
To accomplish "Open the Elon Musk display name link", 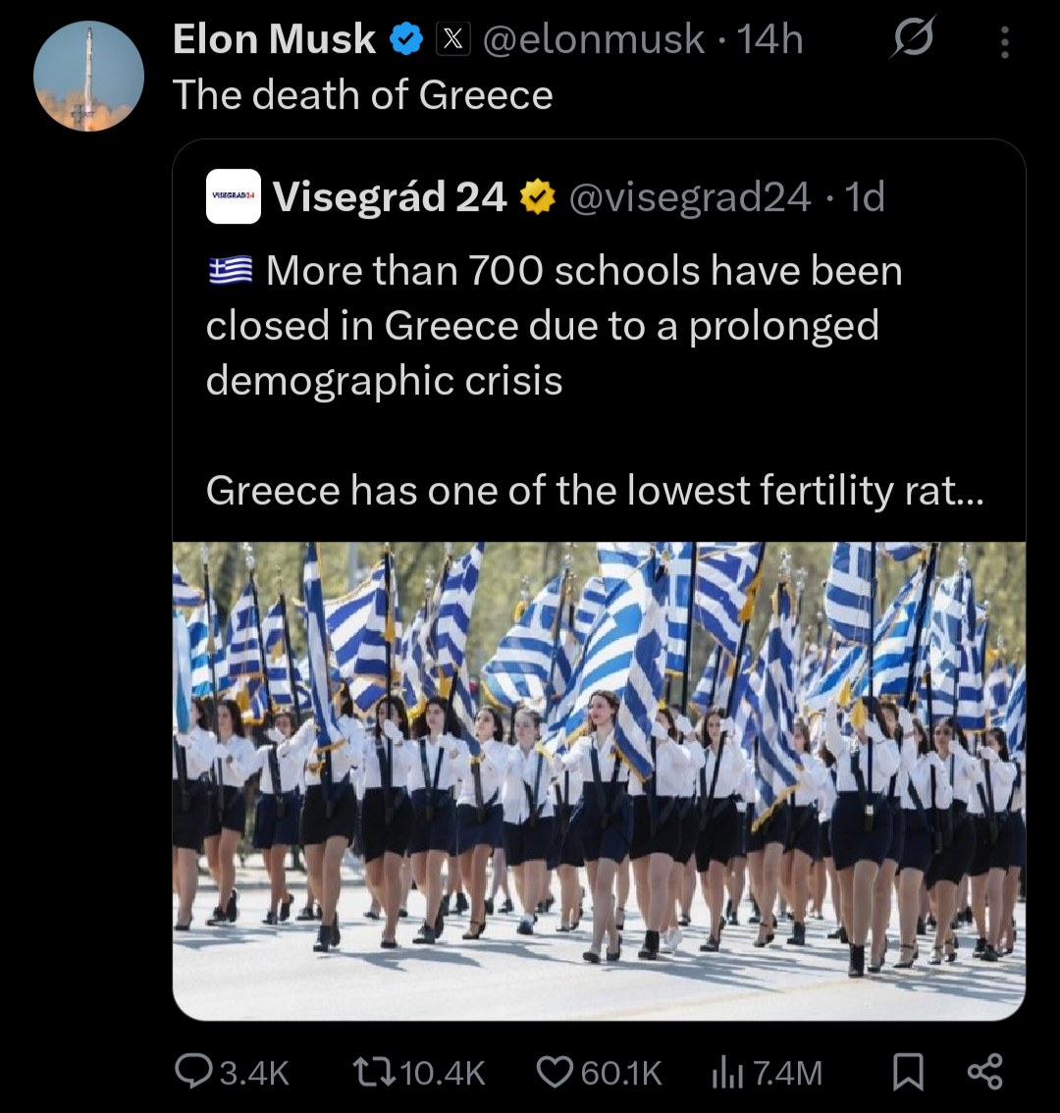I will pyautogui.click(x=274, y=39).
